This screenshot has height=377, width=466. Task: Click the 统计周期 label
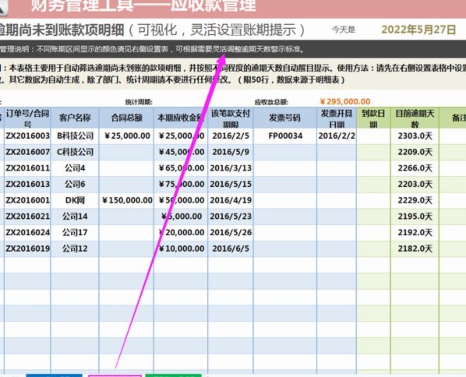[x=139, y=102]
